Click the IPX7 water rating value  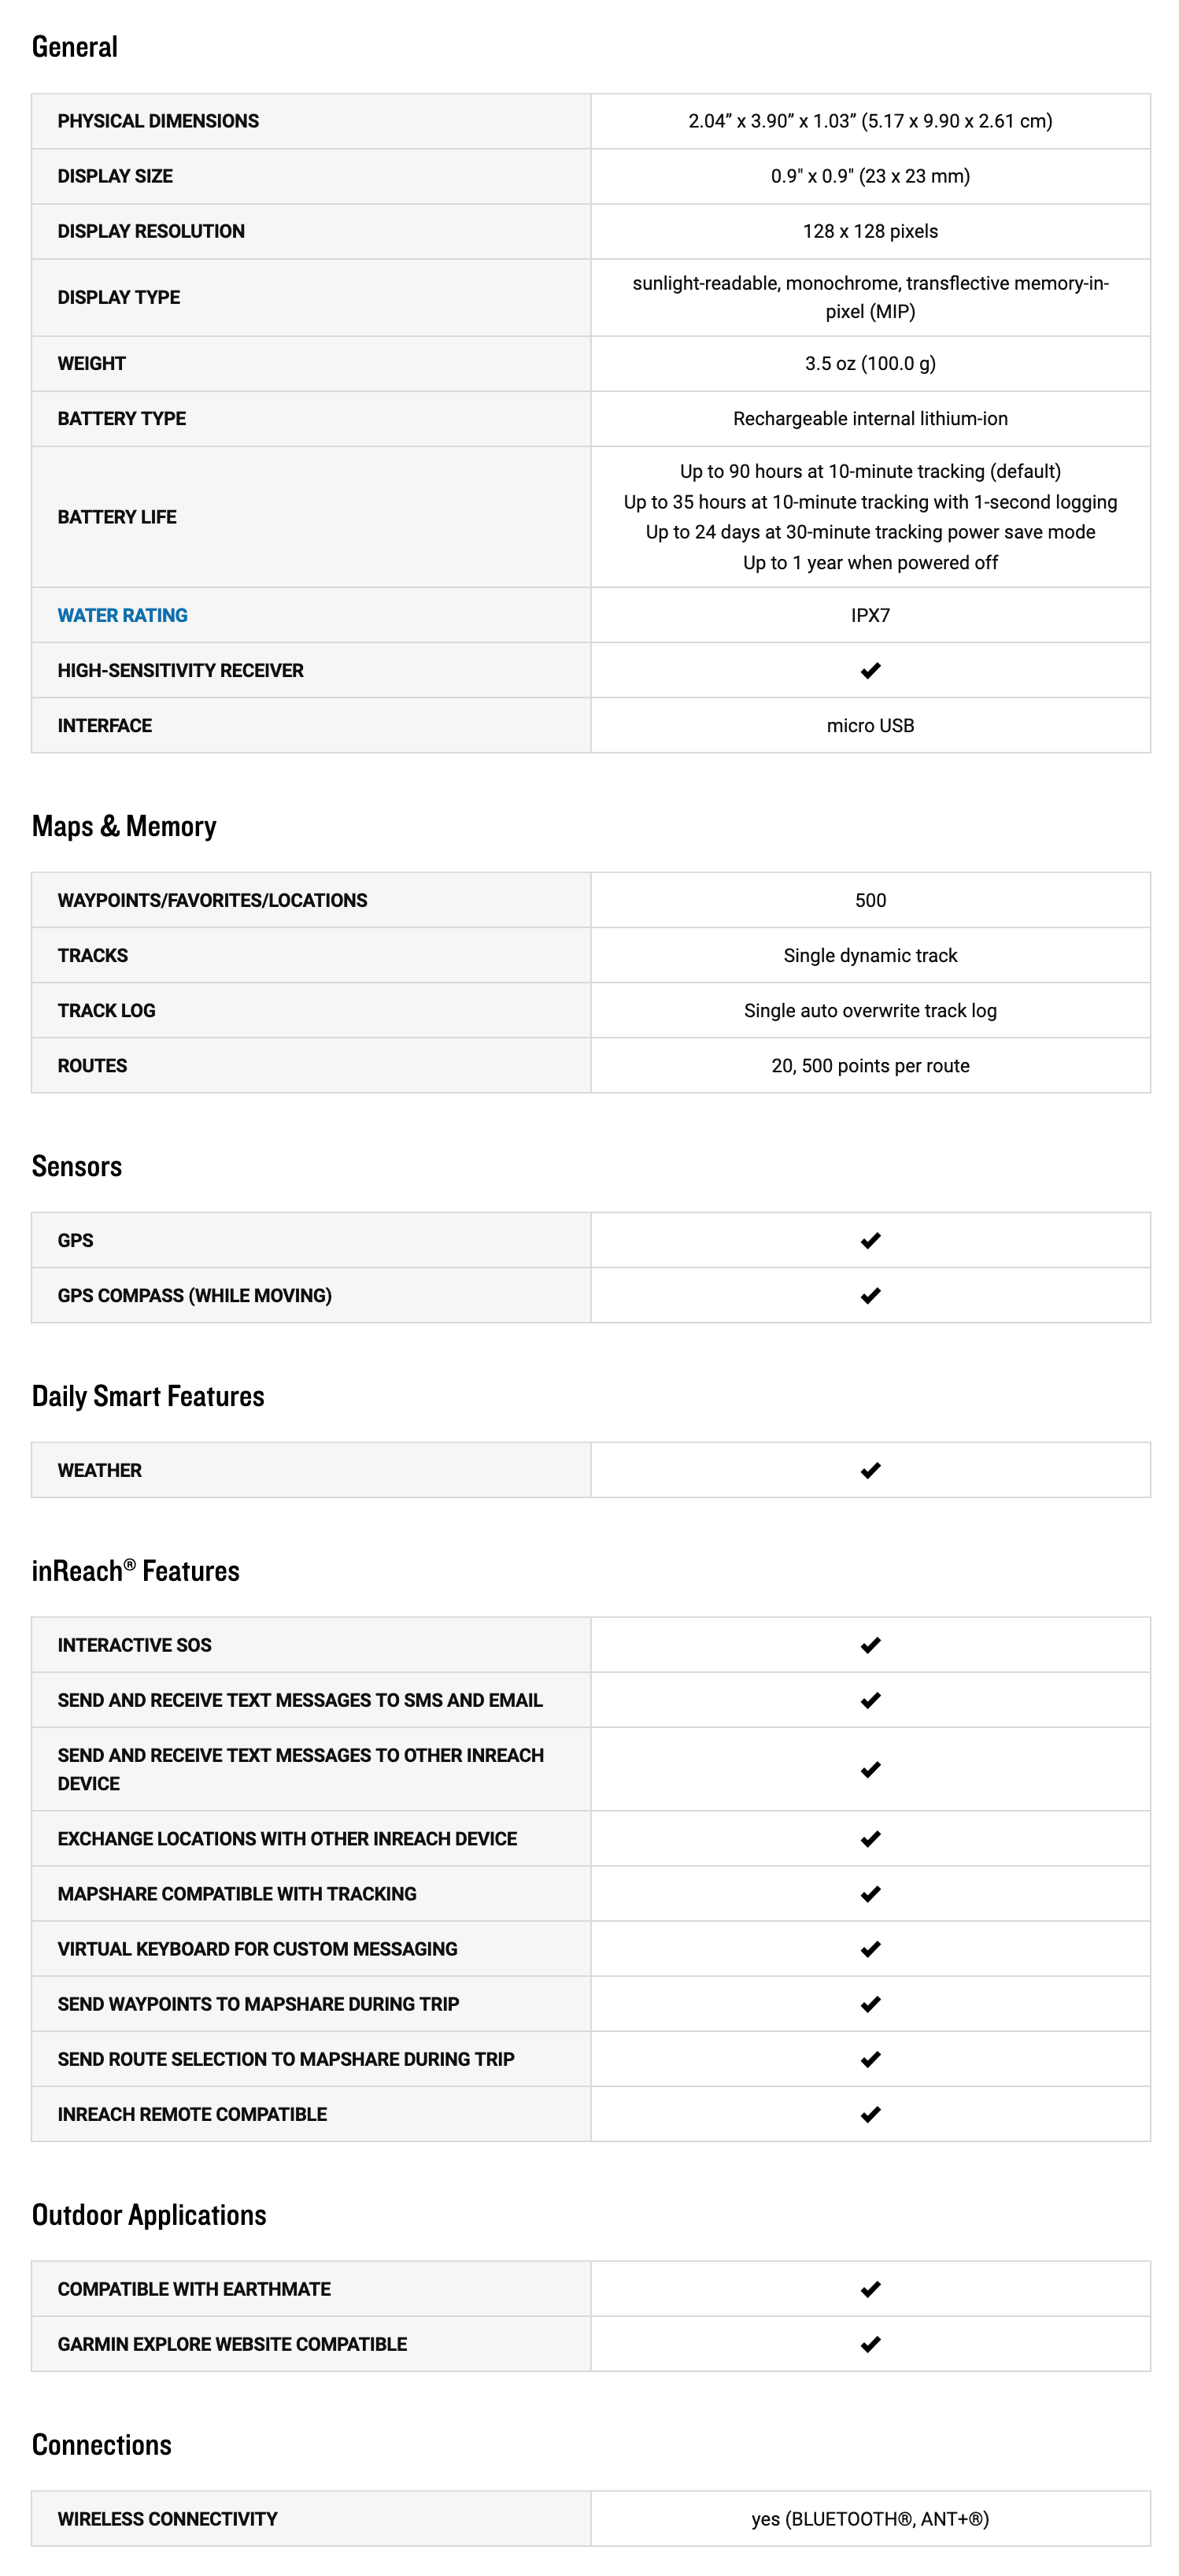click(870, 615)
